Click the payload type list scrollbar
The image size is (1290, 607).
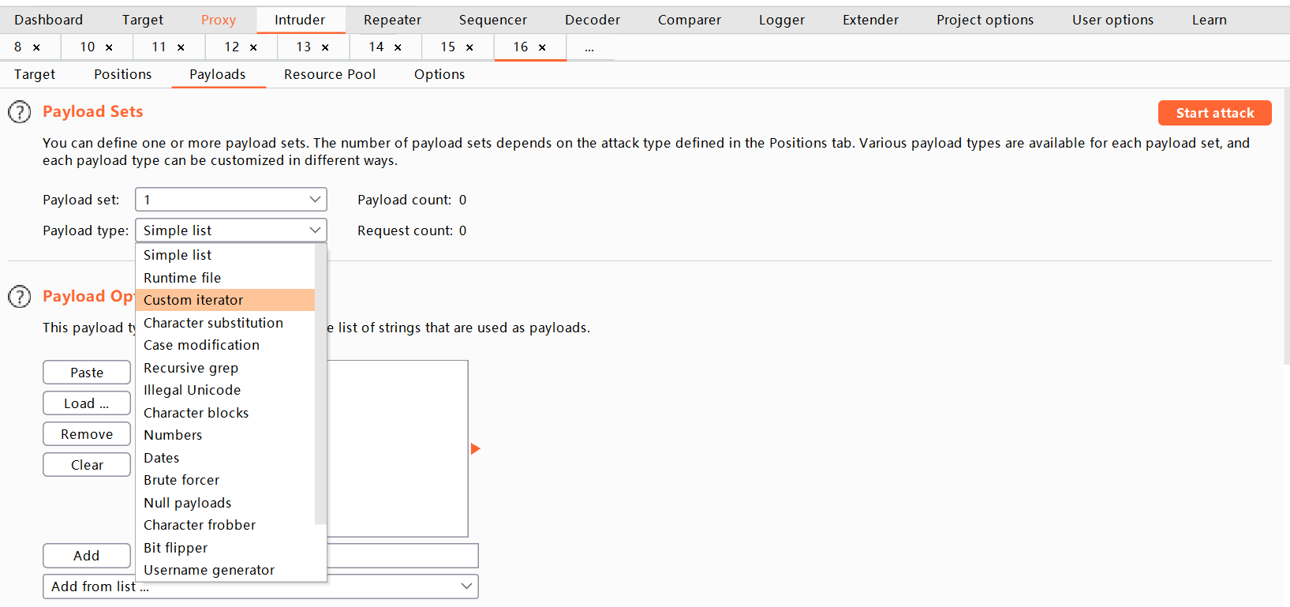[x=320, y=384]
